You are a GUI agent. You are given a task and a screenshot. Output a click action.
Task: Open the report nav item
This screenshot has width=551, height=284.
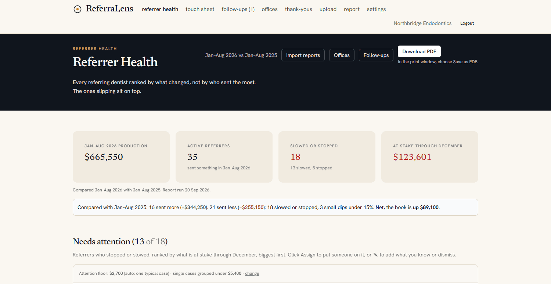352,9
